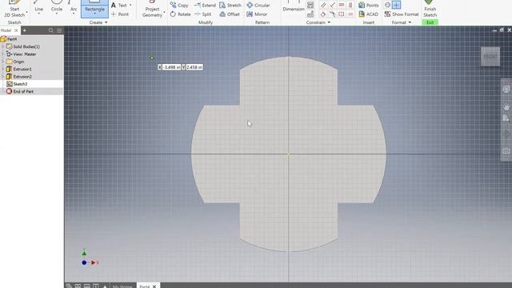This screenshot has width=512, height=288.
Task: Select the Stretch tool
Action: 230,6
